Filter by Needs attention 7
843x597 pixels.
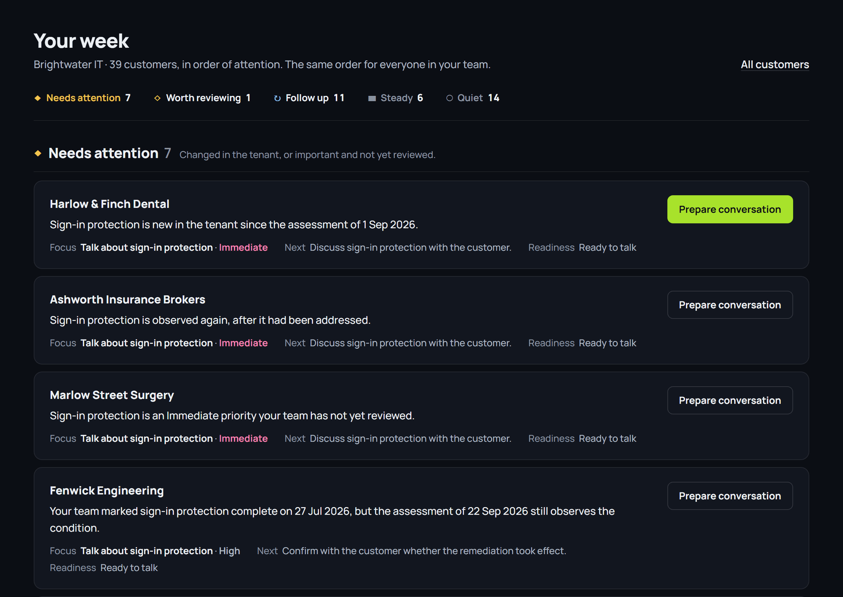click(x=82, y=98)
